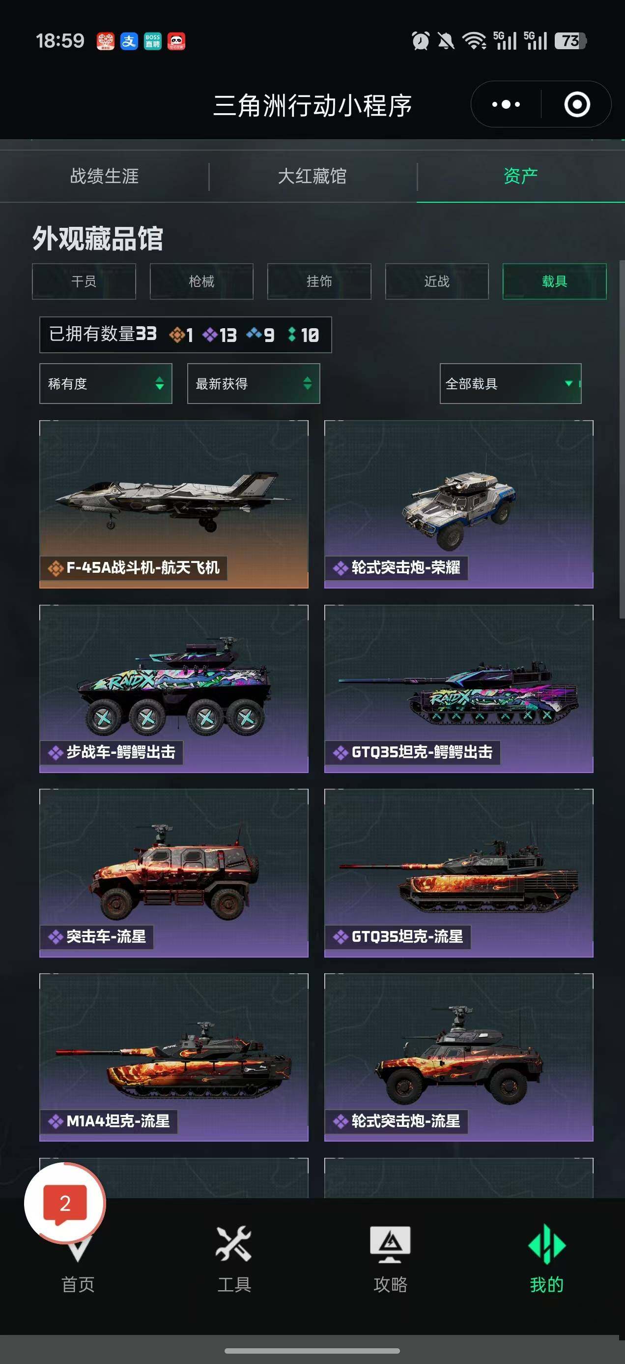Open the GTQ35坦克-流星 skin card

(x=458, y=872)
